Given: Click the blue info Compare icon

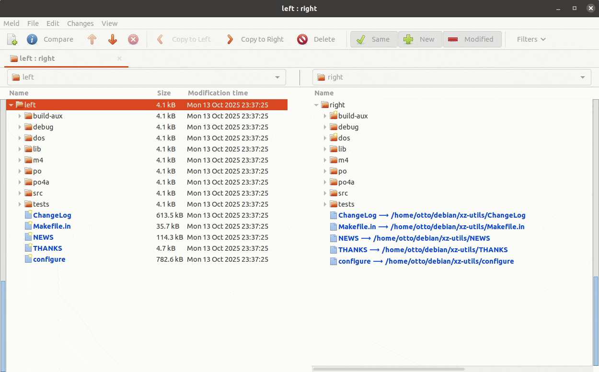Looking at the screenshot, I should click(x=32, y=39).
